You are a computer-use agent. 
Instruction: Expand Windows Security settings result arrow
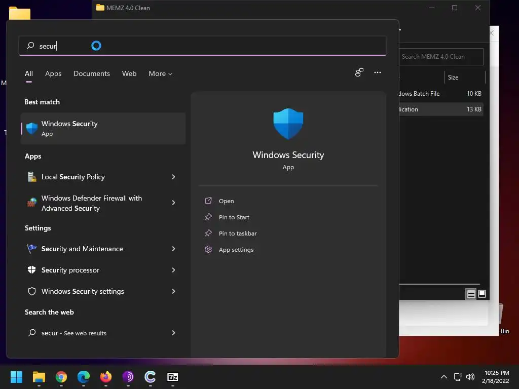(173, 291)
